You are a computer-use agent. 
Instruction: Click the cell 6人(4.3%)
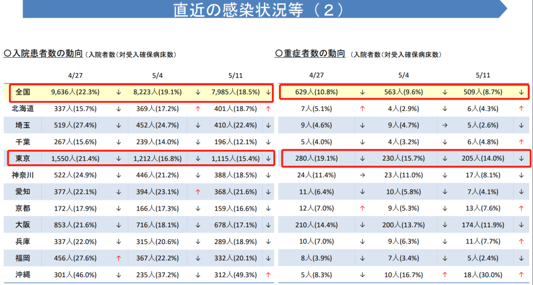coord(483,108)
